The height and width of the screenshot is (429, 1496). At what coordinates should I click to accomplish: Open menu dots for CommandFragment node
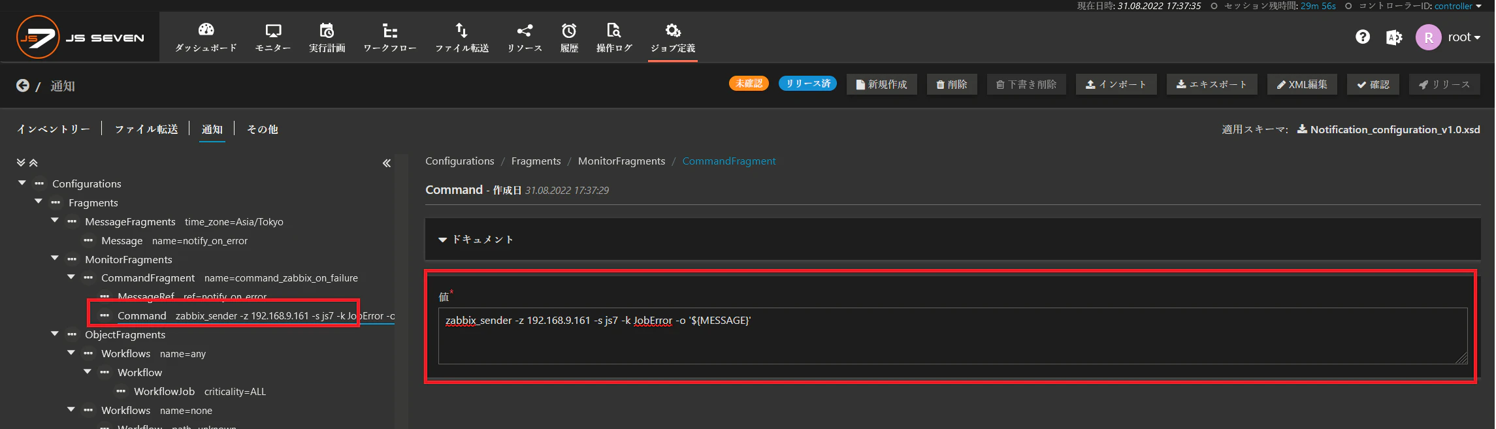(x=88, y=278)
